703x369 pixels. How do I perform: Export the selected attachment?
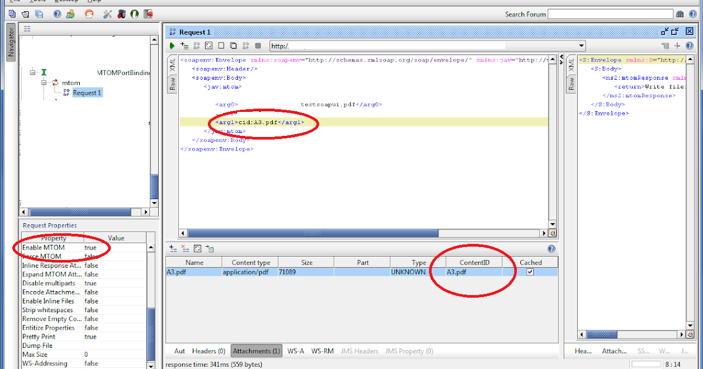209,248
